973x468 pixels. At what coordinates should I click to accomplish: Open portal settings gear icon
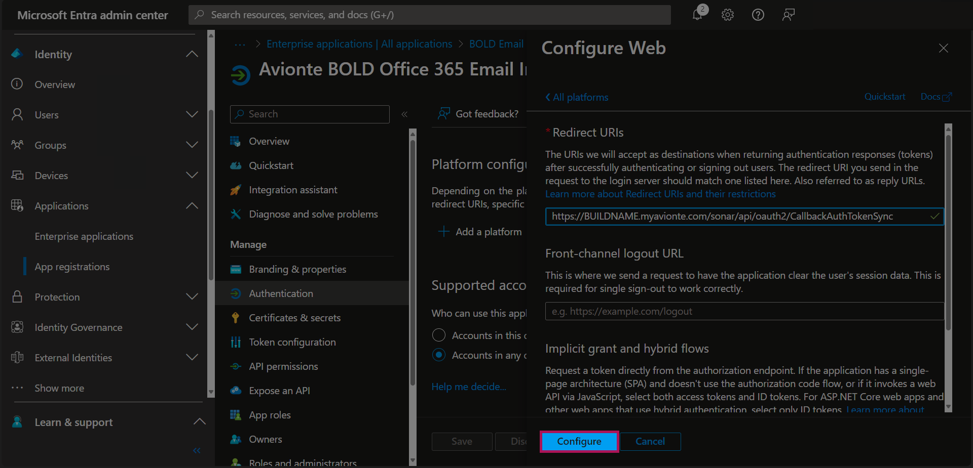[728, 15]
